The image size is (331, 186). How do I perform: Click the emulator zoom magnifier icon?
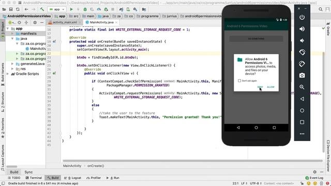(302, 87)
